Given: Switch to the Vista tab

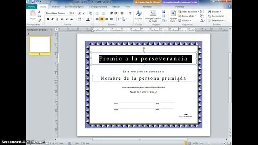Looking at the screenshot, I should coord(128,6).
